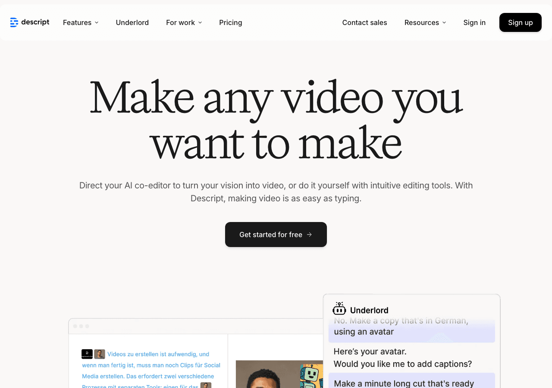Open the Contact sales link
Image resolution: width=552 pixels, height=388 pixels.
(364, 22)
